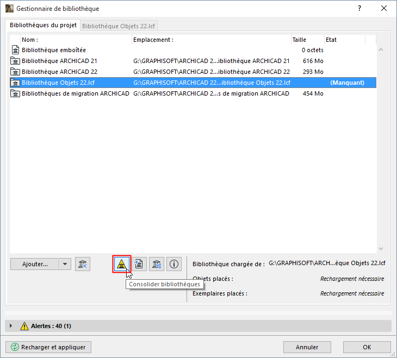Viewport: 397px width, 358px height.
Task: Select Bibliothèques de migration ARCHICAD name
Action: tap(76, 93)
